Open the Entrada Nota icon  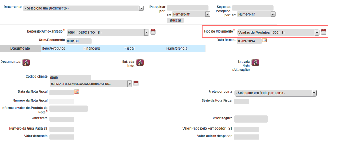click(140, 62)
